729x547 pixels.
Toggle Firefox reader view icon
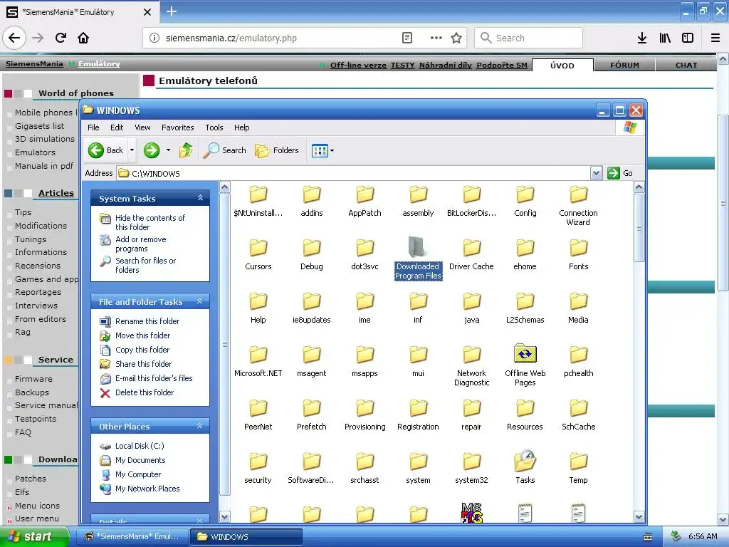[x=407, y=38]
